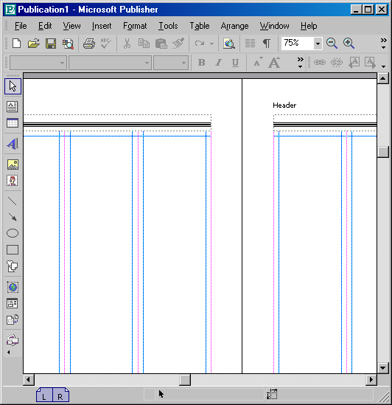Toggle Underline formatting button
Screen dimensions: 392x405
point(235,63)
